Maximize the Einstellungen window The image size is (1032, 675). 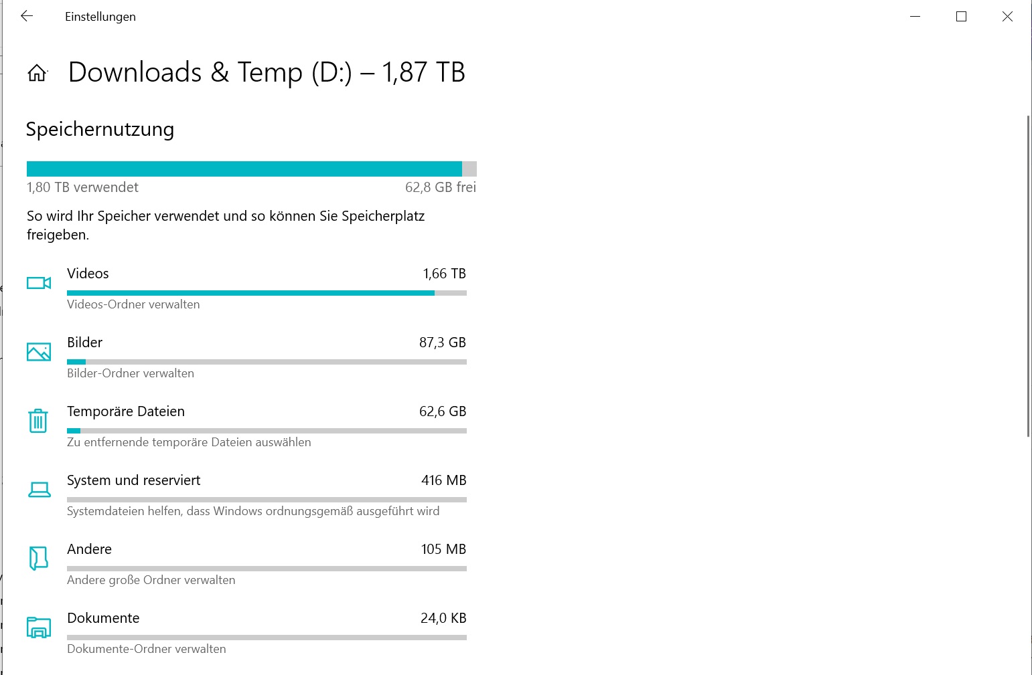click(x=961, y=16)
